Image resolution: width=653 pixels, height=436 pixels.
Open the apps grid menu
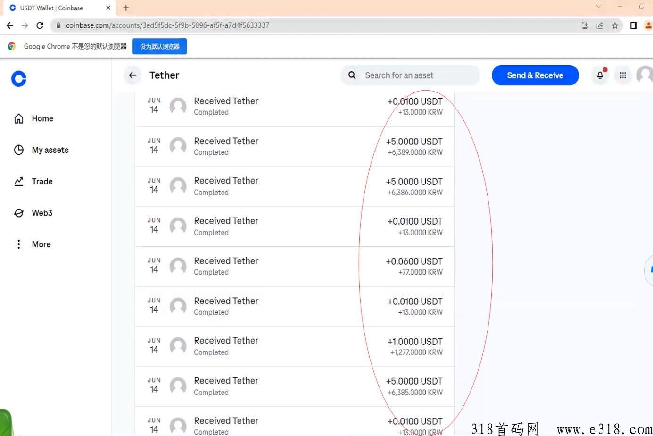click(623, 75)
